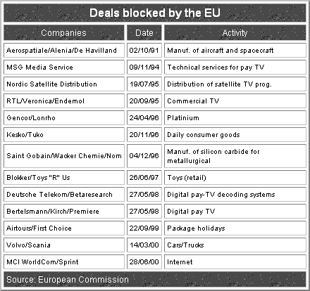The height and width of the screenshot is (291, 310).
Task: Click the date 20/11/96 for Kesko/Tuko
Action: pyautogui.click(x=144, y=134)
